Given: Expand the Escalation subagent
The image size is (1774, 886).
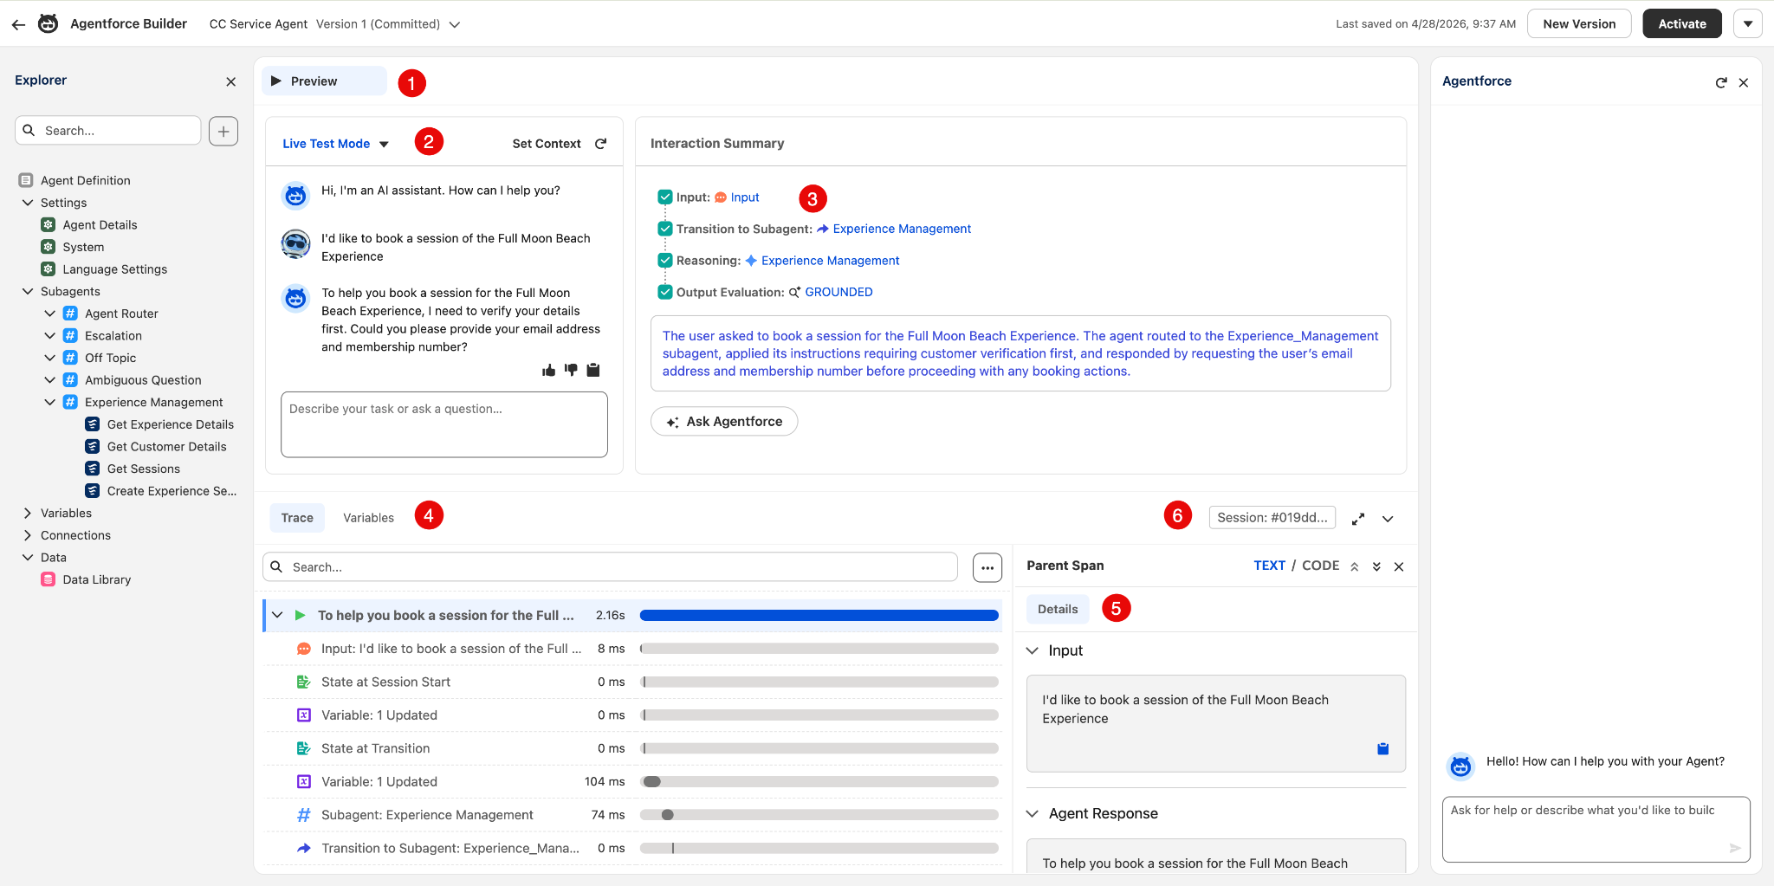Looking at the screenshot, I should coord(50,336).
